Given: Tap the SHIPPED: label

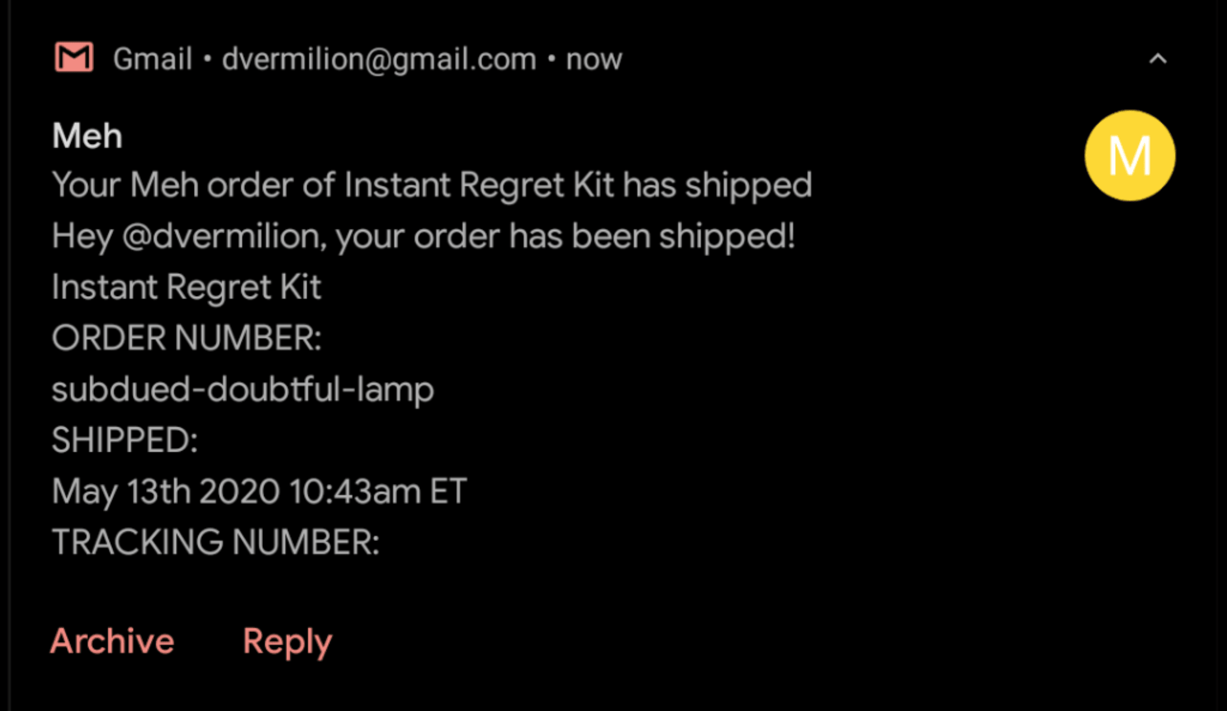Looking at the screenshot, I should pos(125,440).
